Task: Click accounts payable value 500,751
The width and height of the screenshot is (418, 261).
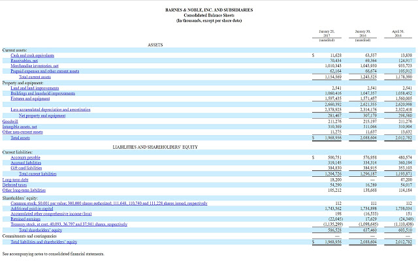Action: coord(335,158)
